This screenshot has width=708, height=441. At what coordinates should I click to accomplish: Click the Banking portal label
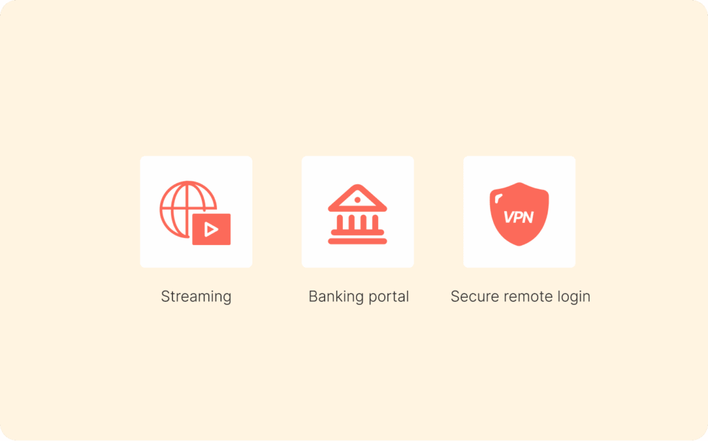click(359, 297)
